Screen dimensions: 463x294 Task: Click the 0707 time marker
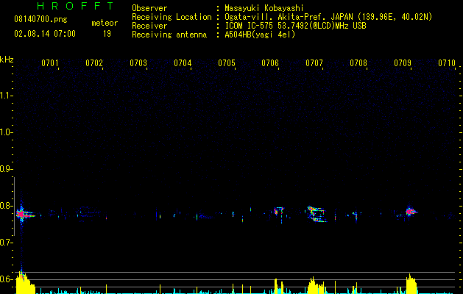(314, 63)
